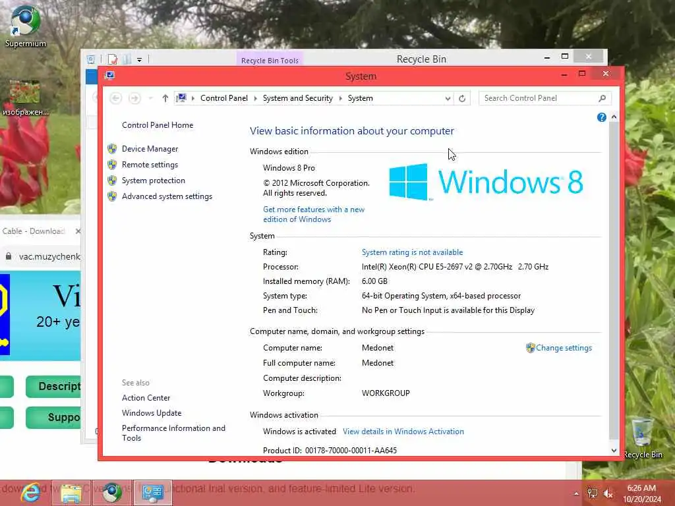Image resolution: width=675 pixels, height=506 pixels.
Task: Click the Windows 8 Pro edition text
Action: 289,168
